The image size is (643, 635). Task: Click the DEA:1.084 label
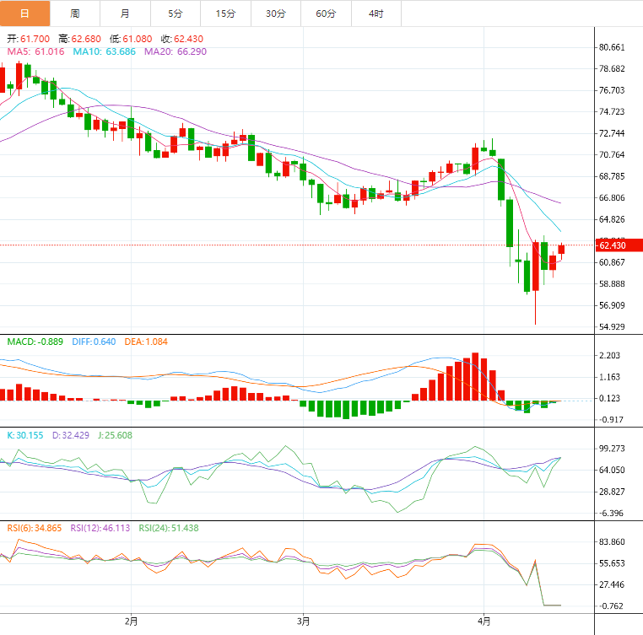click(x=146, y=342)
